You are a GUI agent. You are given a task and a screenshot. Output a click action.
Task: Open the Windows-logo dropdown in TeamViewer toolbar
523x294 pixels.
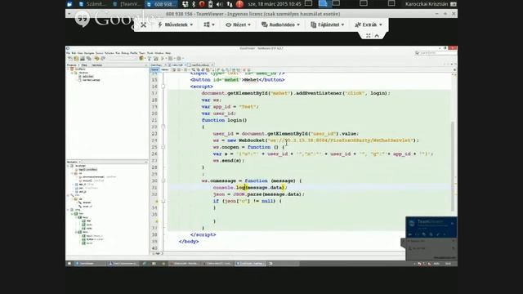coord(209,24)
